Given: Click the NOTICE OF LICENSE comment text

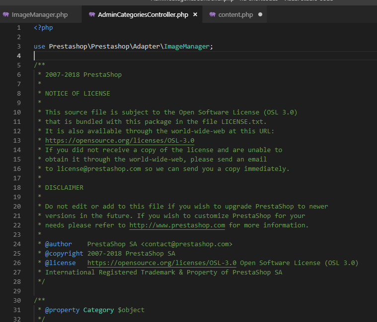Looking at the screenshot, I should [77, 94].
